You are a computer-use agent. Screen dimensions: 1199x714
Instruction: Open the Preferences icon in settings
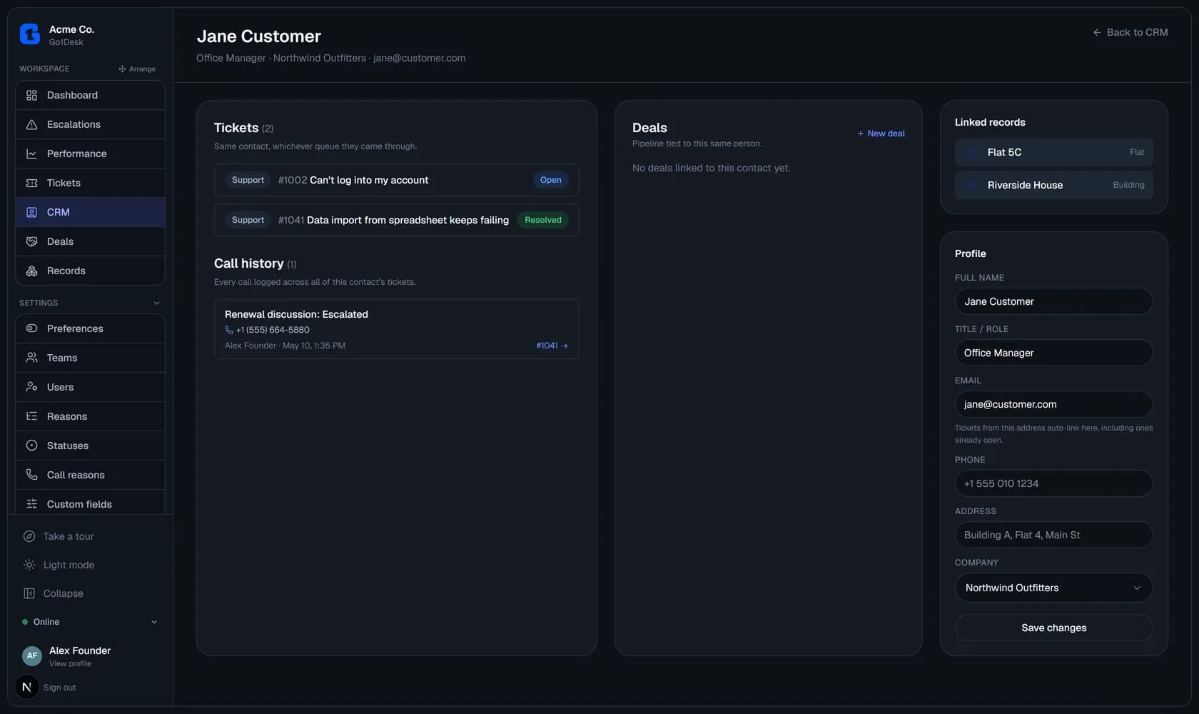pos(31,328)
